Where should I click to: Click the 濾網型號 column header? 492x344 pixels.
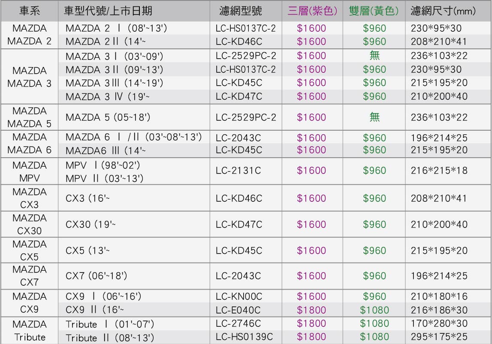(x=241, y=11)
